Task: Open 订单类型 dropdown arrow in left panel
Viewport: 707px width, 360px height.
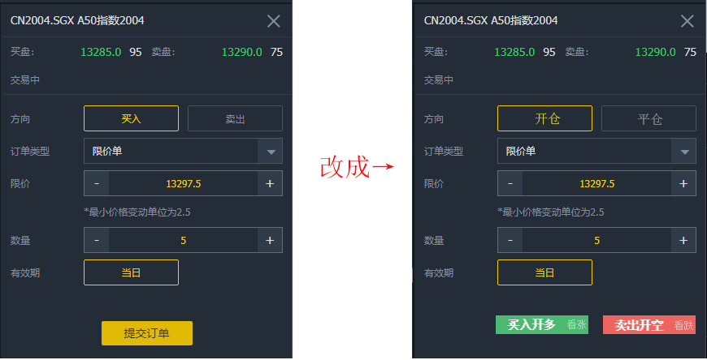Action: click(x=271, y=151)
